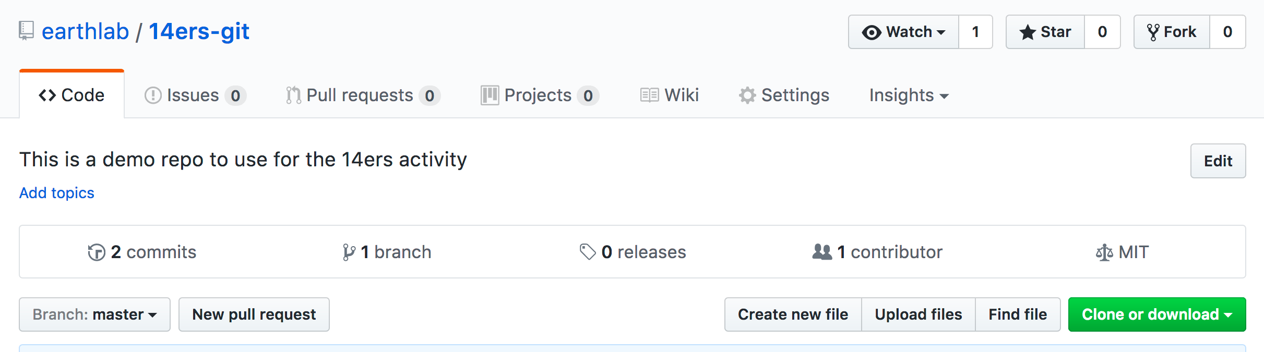The width and height of the screenshot is (1264, 352).
Task: Open the Settings tab
Action: (784, 95)
